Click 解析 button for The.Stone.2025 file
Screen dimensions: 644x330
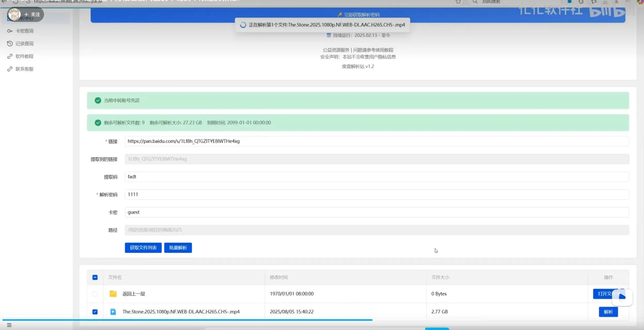(x=608, y=312)
